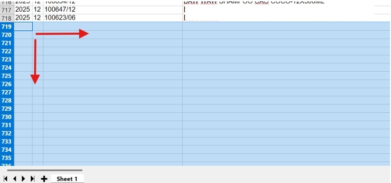Open the Sheet 1 tab

pyautogui.click(x=67, y=179)
